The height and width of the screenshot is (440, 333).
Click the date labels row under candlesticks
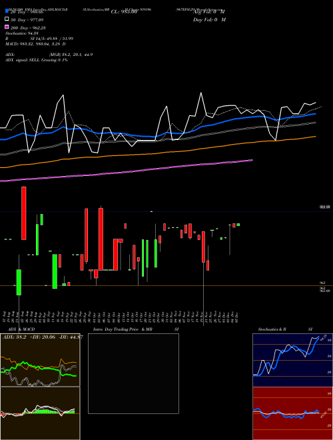pos(121,317)
